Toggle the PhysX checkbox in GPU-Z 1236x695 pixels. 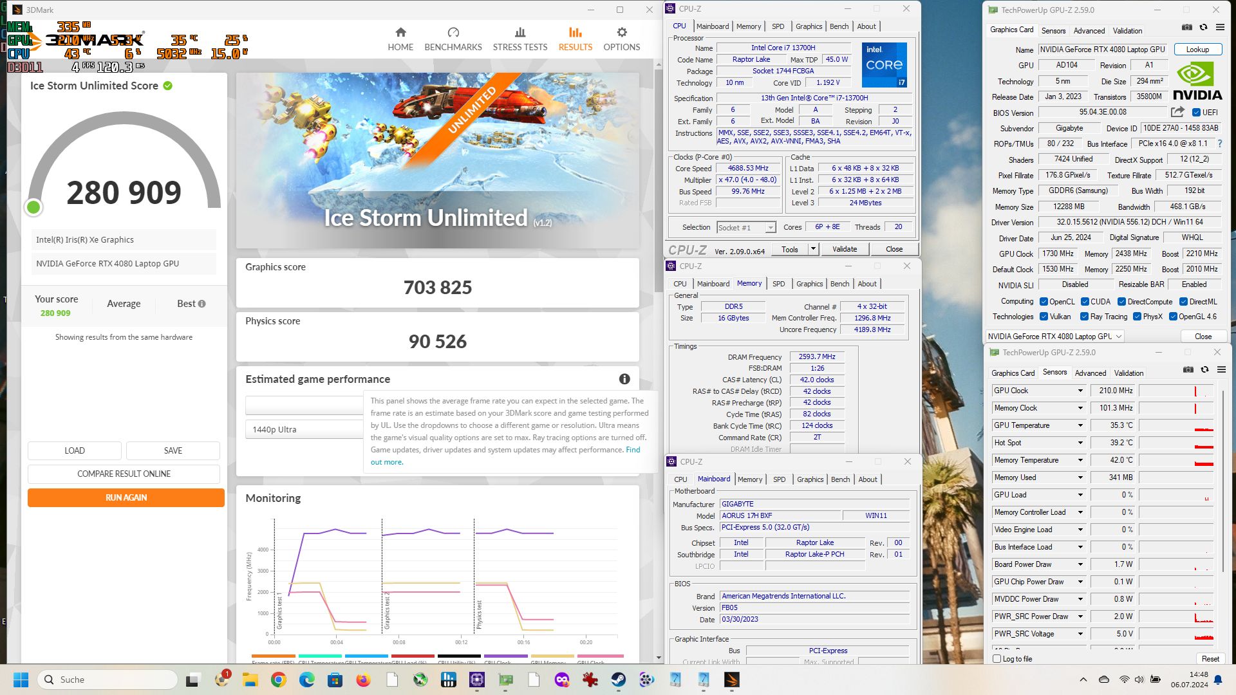click(1137, 317)
